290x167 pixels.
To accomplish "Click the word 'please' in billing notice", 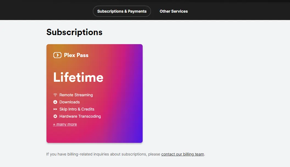I will pos(154,154).
